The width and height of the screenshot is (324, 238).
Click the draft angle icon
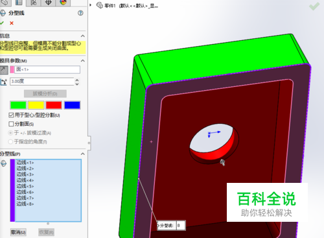click(3, 82)
